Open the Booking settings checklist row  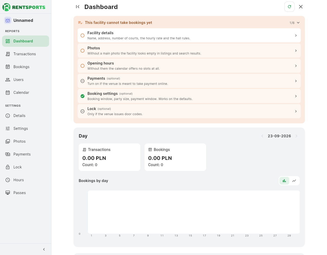pyautogui.click(x=189, y=96)
